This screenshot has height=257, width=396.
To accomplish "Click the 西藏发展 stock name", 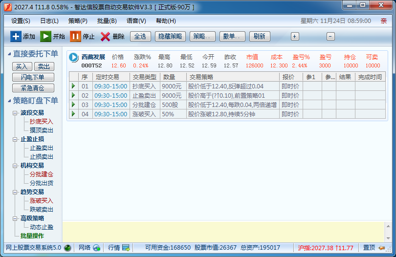I will 93,57.
